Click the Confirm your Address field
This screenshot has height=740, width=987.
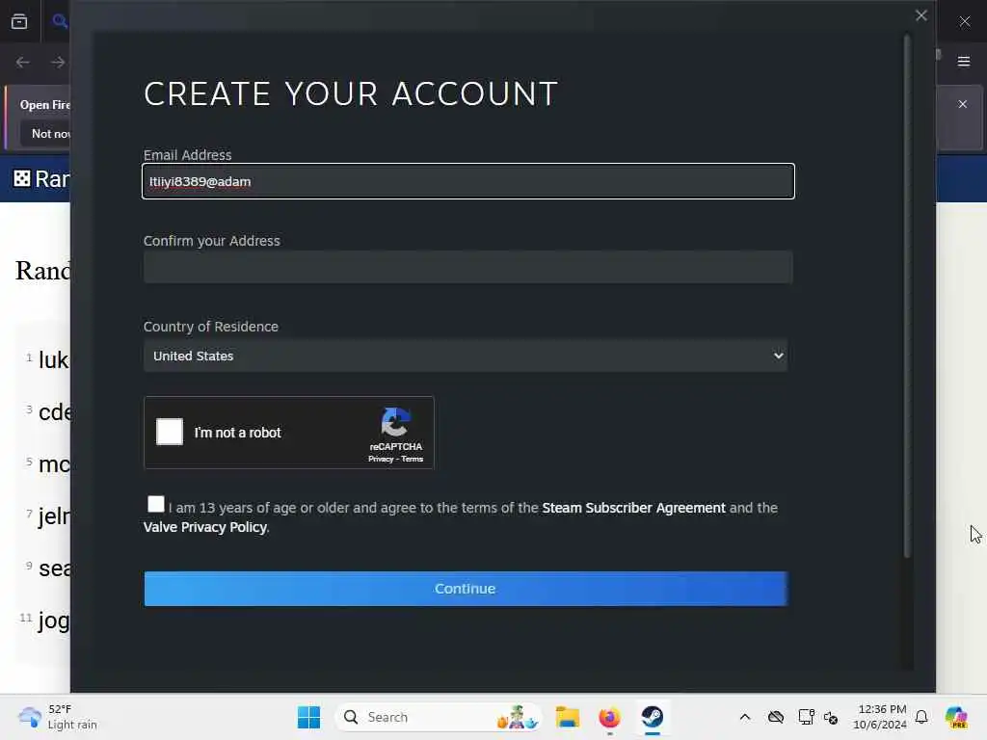pos(467,267)
